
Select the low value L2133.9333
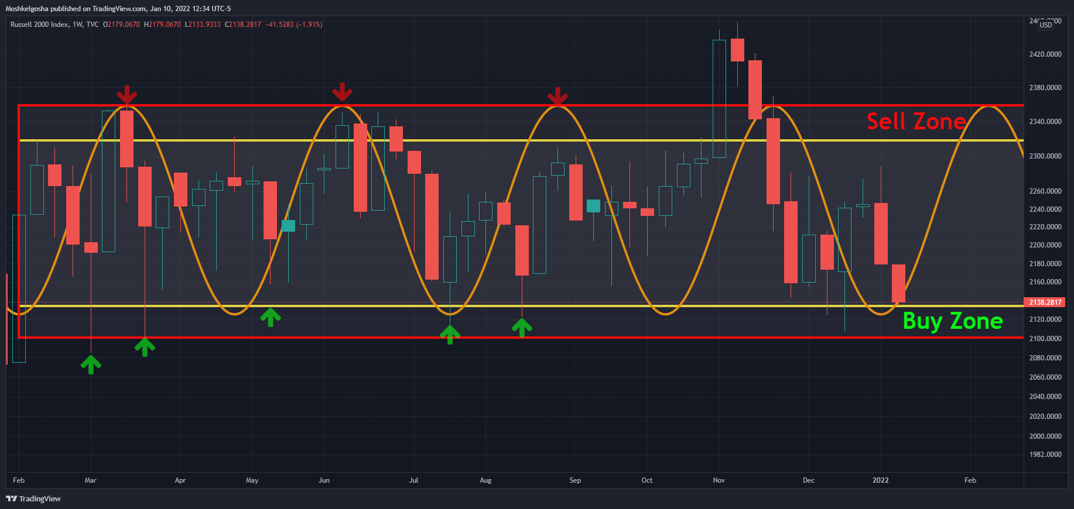click(x=203, y=25)
